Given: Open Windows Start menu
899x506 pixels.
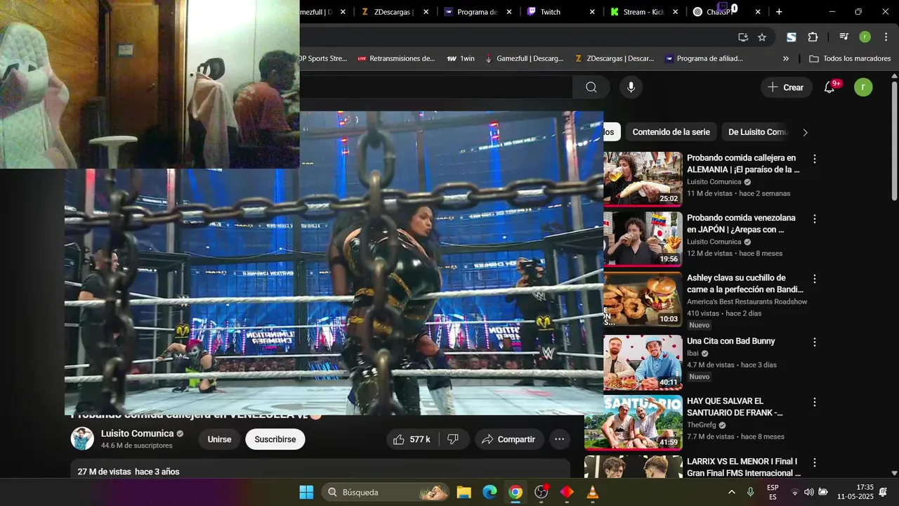Looking at the screenshot, I should point(306,492).
